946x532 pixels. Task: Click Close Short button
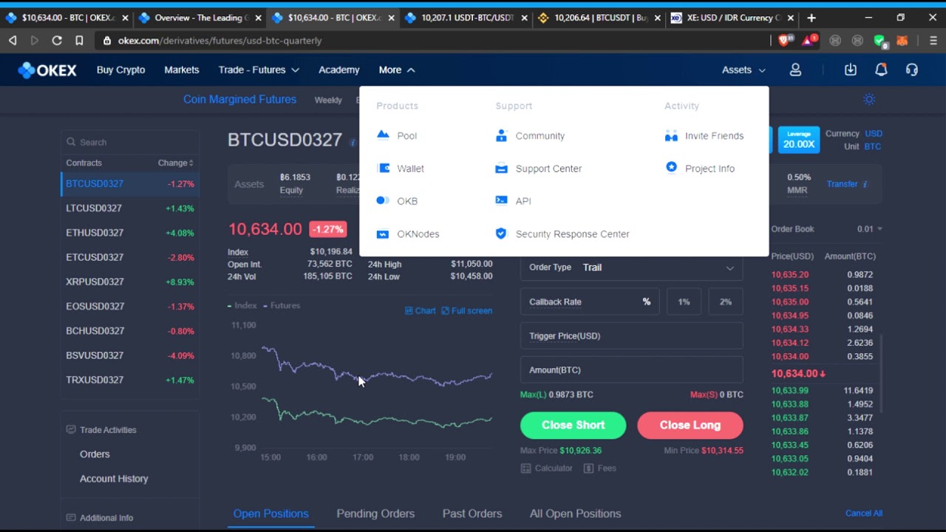pos(573,425)
